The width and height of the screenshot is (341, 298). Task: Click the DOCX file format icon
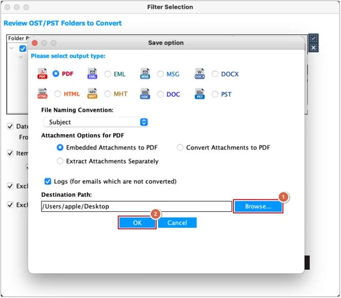pyautogui.click(x=200, y=73)
